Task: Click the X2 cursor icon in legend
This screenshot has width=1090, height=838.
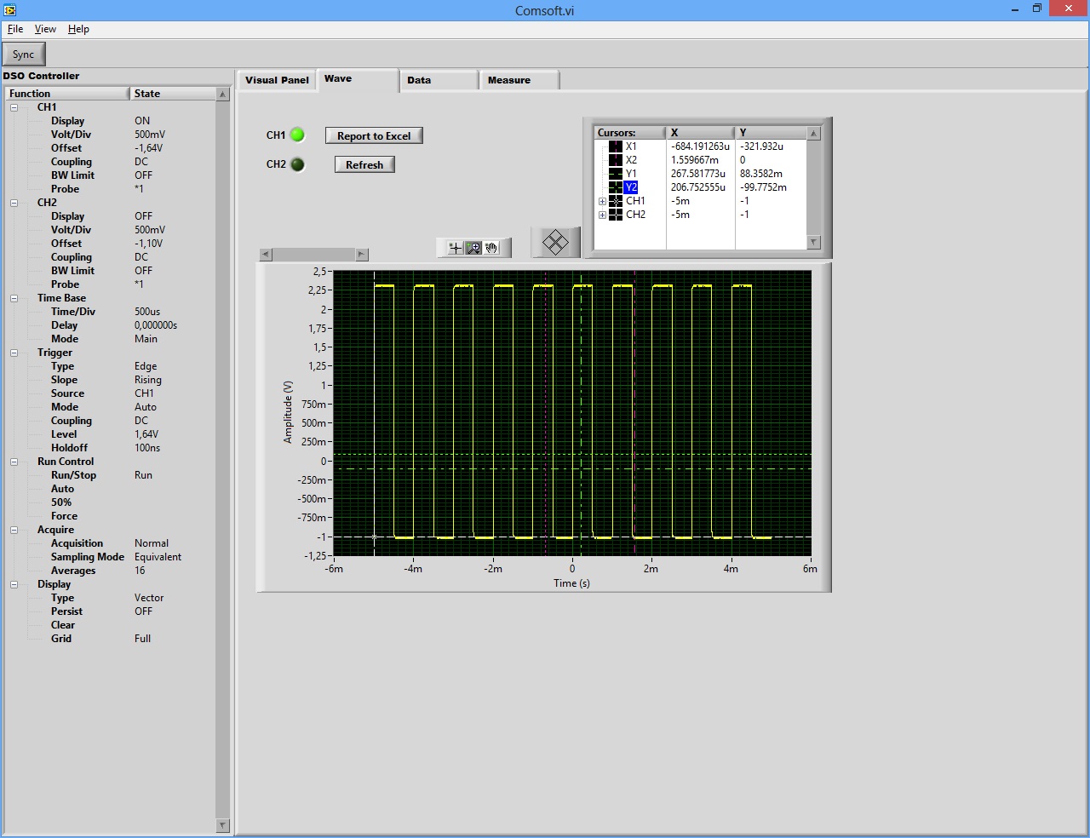Action: [615, 160]
